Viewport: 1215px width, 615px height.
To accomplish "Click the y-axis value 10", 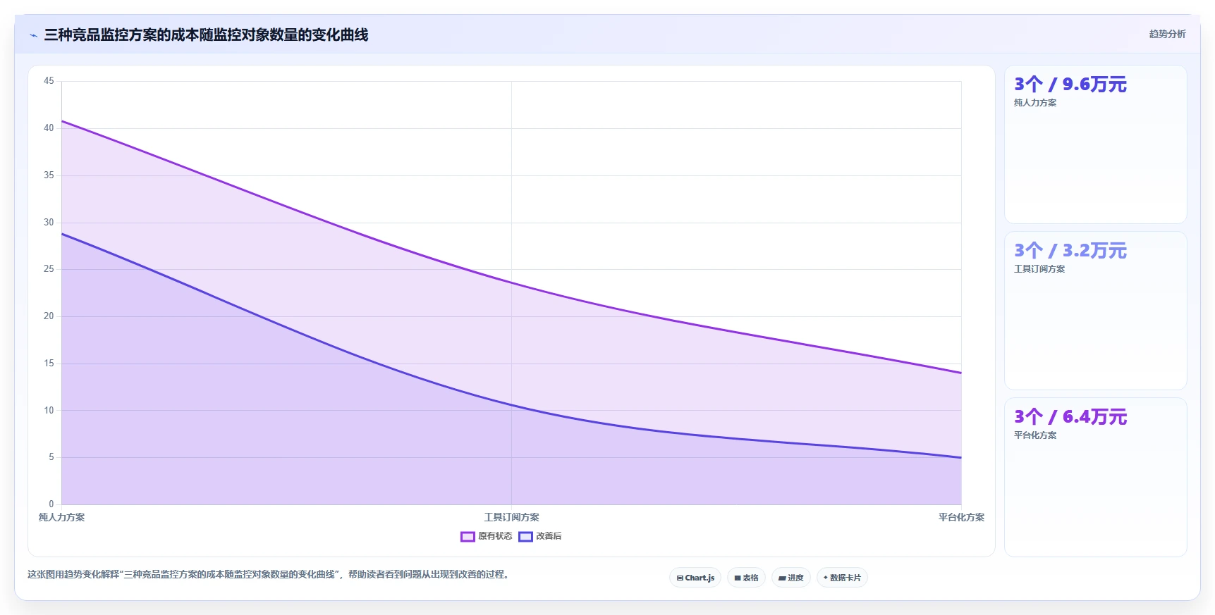I will [49, 410].
